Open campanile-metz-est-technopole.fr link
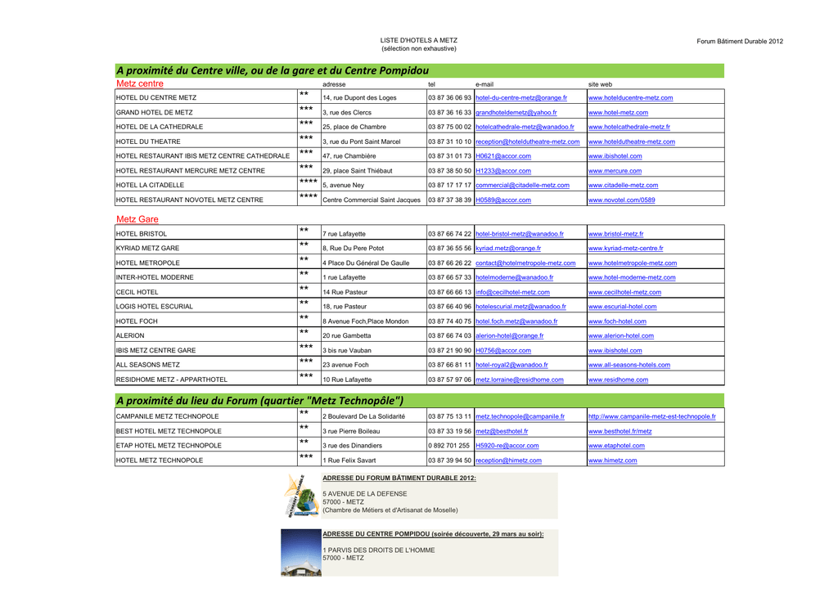Image resolution: width=838 pixels, height=593 pixels. 651,416
